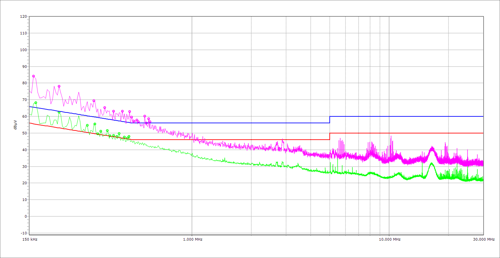Select the 10.000 MHz axis label
This screenshot has height=258, width=500.
(x=389, y=239)
